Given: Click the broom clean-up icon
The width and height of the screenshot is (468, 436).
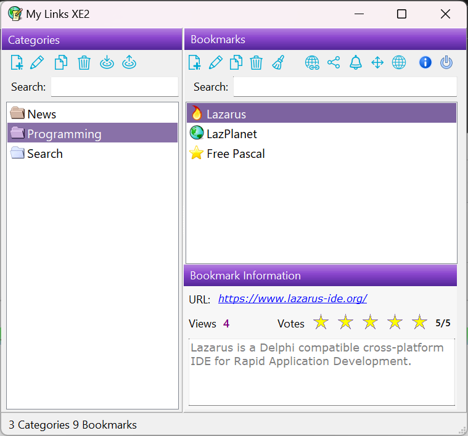Looking at the screenshot, I should pyautogui.click(x=279, y=63).
